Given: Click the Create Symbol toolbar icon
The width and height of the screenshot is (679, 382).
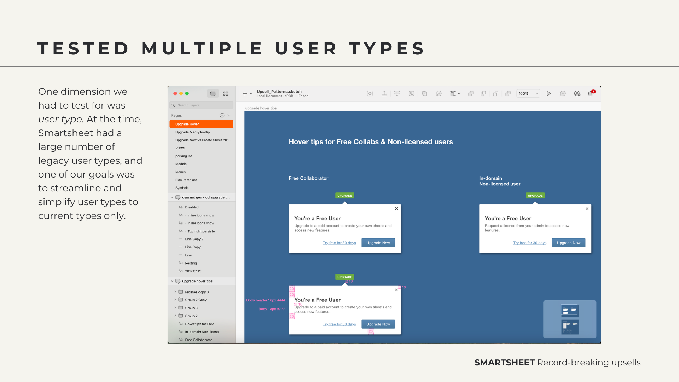Looking at the screenshot, I should 370,93.
